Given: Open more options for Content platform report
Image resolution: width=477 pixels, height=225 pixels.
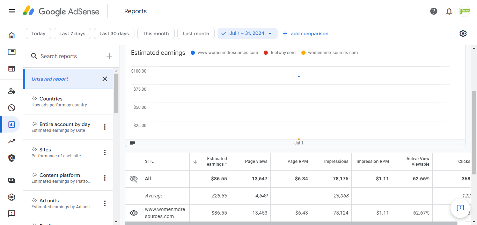Looking at the screenshot, I should (x=105, y=178).
